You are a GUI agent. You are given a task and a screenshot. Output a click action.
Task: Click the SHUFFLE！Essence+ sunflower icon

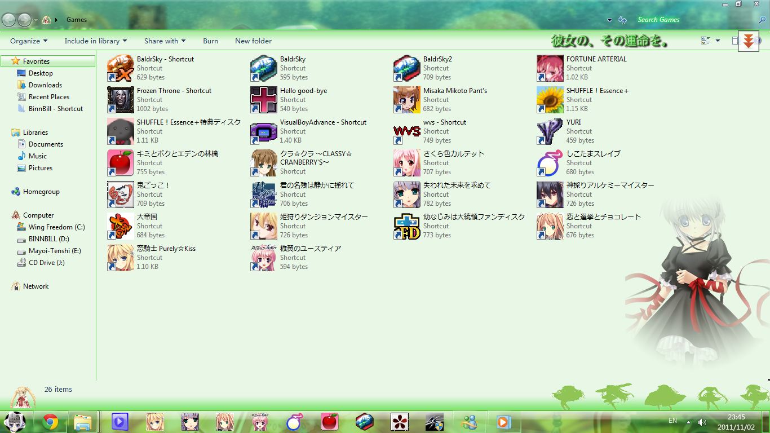(x=550, y=100)
